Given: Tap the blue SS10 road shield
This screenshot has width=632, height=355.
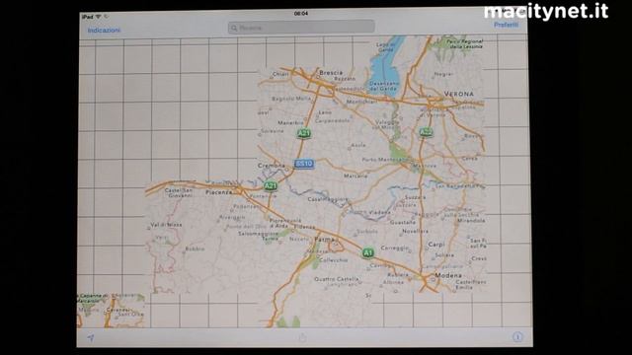Looking at the screenshot, I should point(304,164).
